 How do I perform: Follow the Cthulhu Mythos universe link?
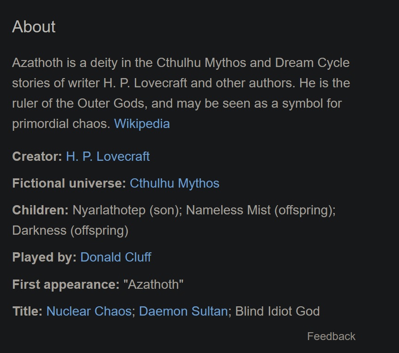coord(175,183)
